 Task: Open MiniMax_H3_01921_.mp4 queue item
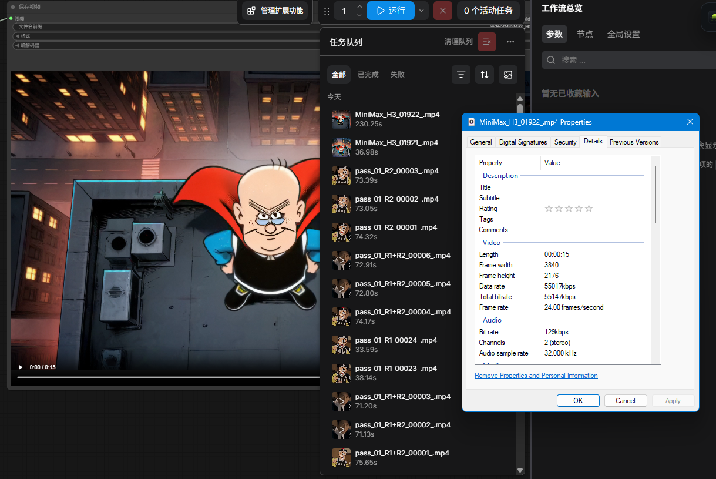coord(421,148)
